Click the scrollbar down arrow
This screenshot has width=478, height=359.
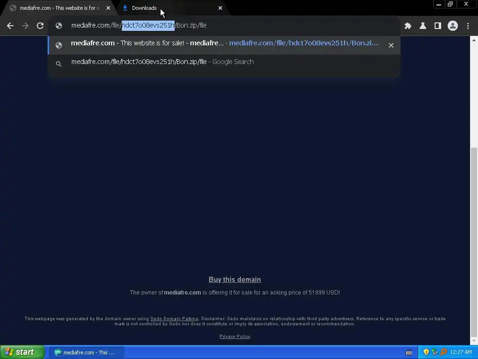point(474,341)
